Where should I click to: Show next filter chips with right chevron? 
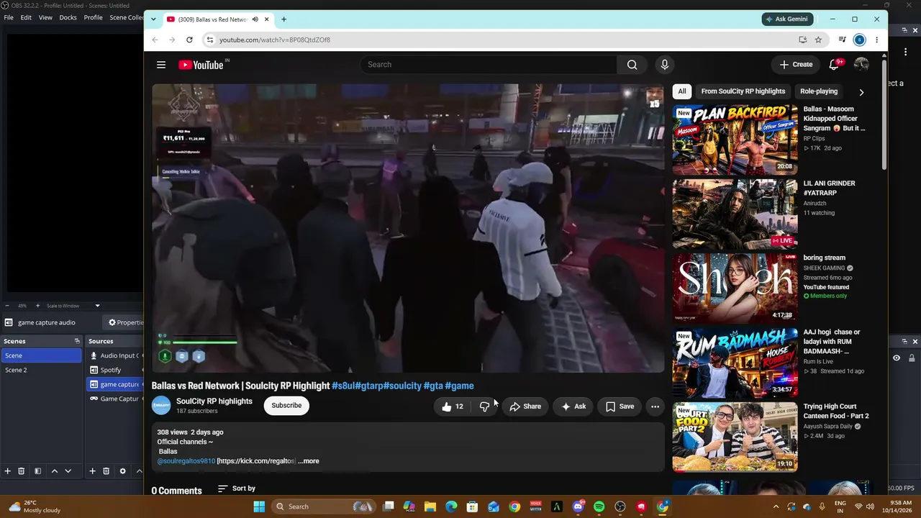coord(861,92)
